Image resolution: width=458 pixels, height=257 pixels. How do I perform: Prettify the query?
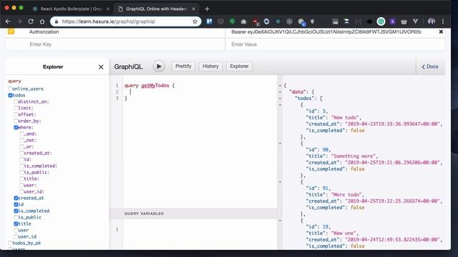point(183,66)
